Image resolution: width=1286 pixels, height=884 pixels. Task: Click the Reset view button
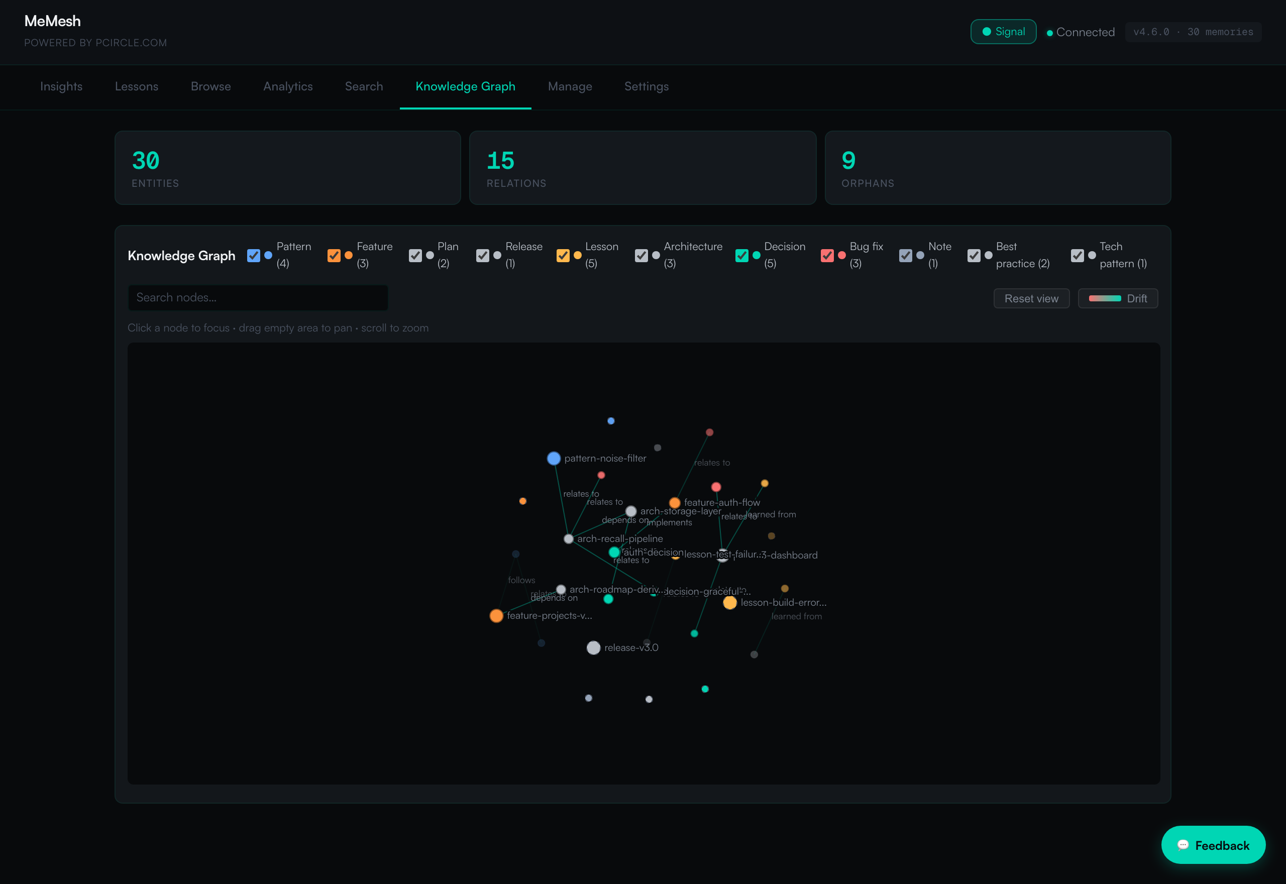tap(1031, 298)
